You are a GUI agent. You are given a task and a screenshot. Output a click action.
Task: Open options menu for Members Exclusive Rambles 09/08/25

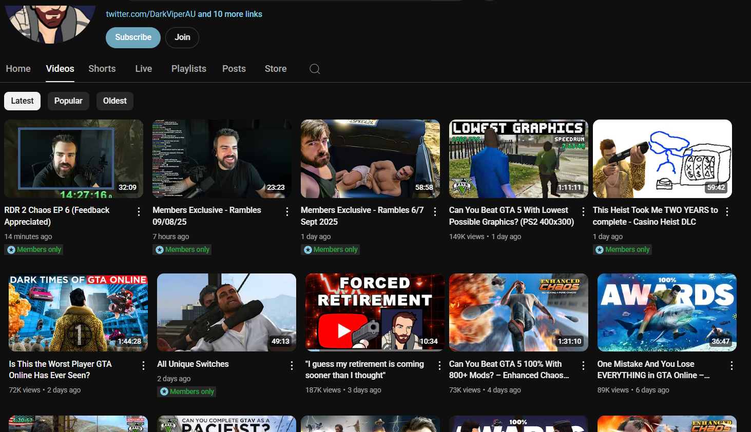click(x=287, y=211)
